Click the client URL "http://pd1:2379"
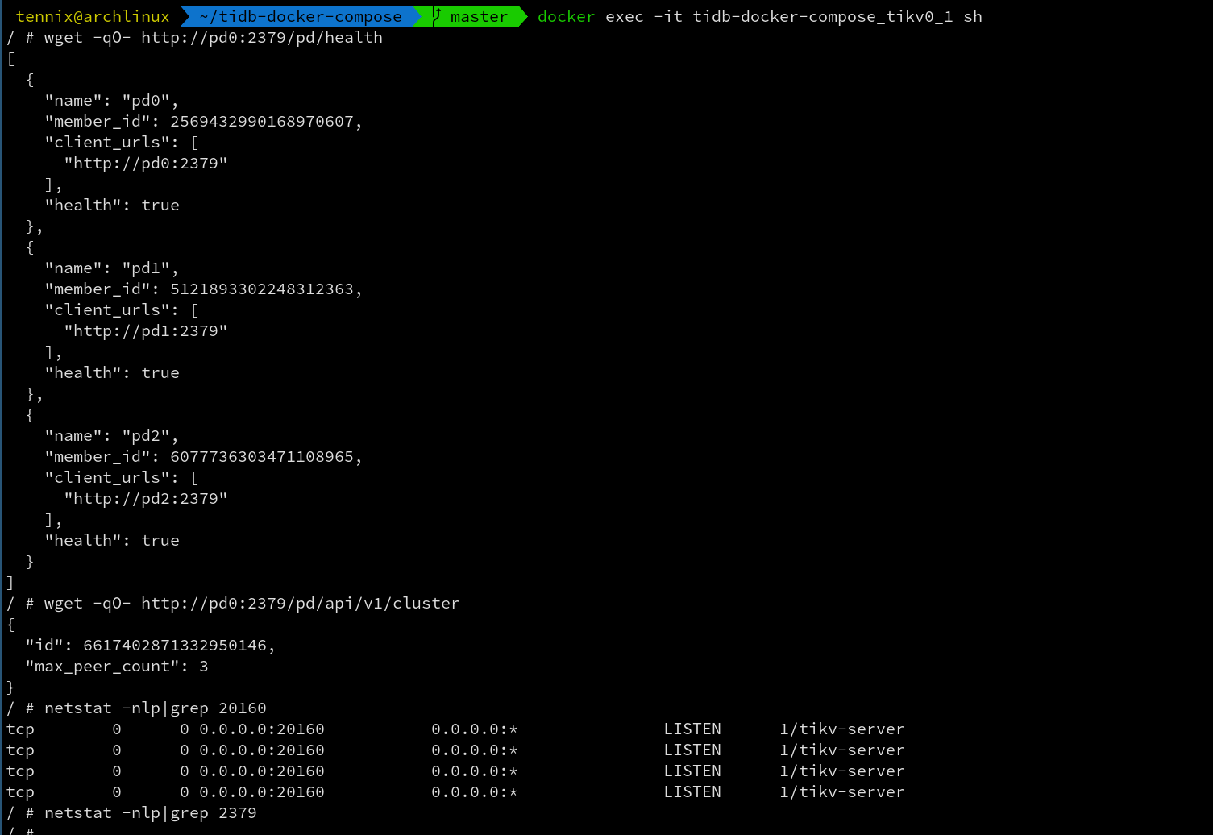 [x=146, y=330]
